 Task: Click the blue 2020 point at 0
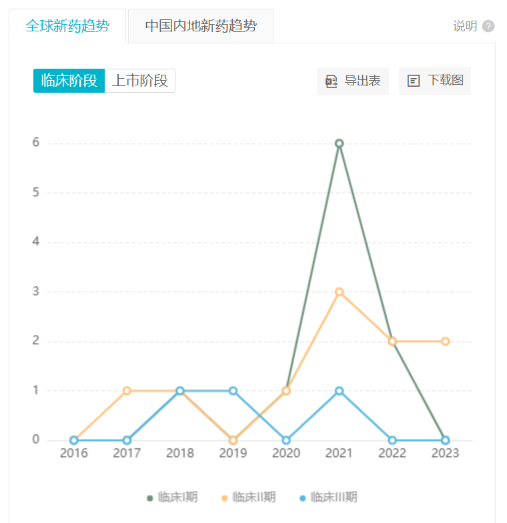click(x=286, y=440)
